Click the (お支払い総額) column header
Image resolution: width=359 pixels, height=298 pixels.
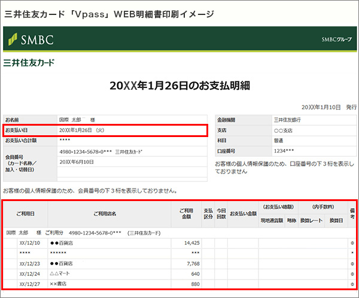[x=278, y=207]
